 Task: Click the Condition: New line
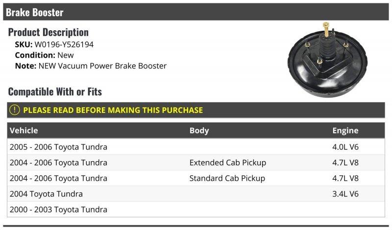click(45, 55)
